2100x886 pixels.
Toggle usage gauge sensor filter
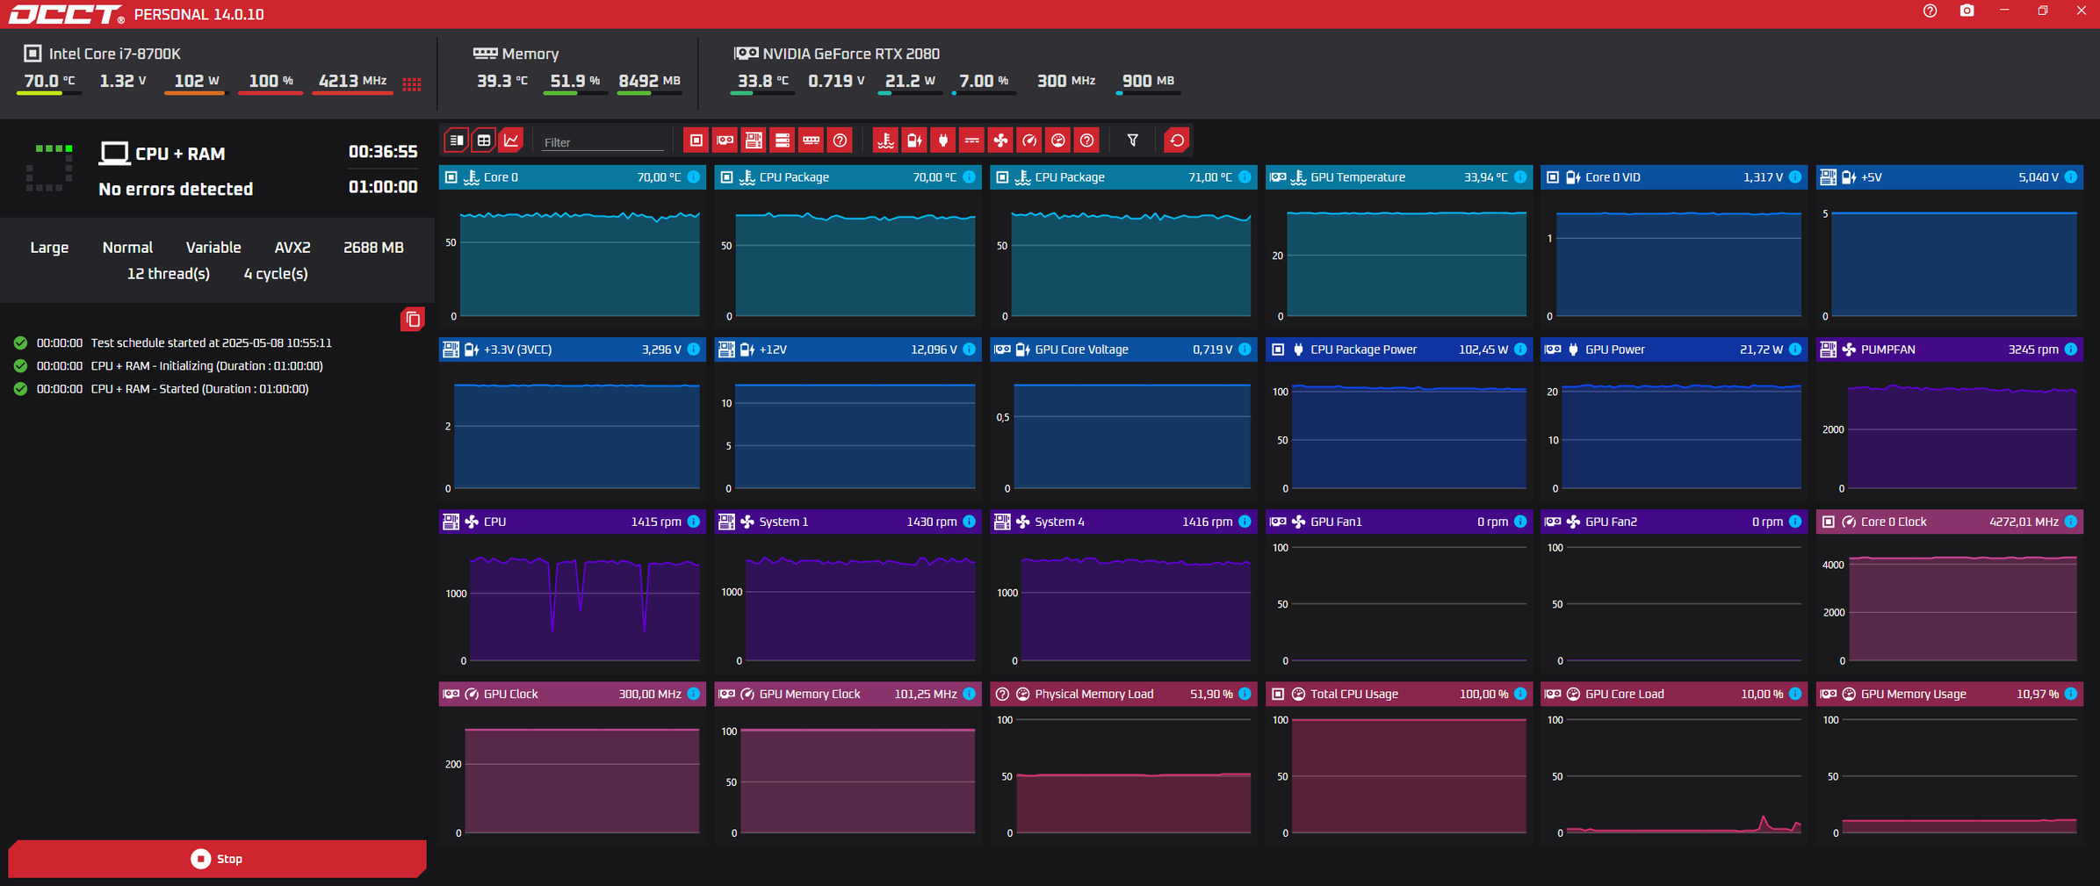tap(1058, 140)
